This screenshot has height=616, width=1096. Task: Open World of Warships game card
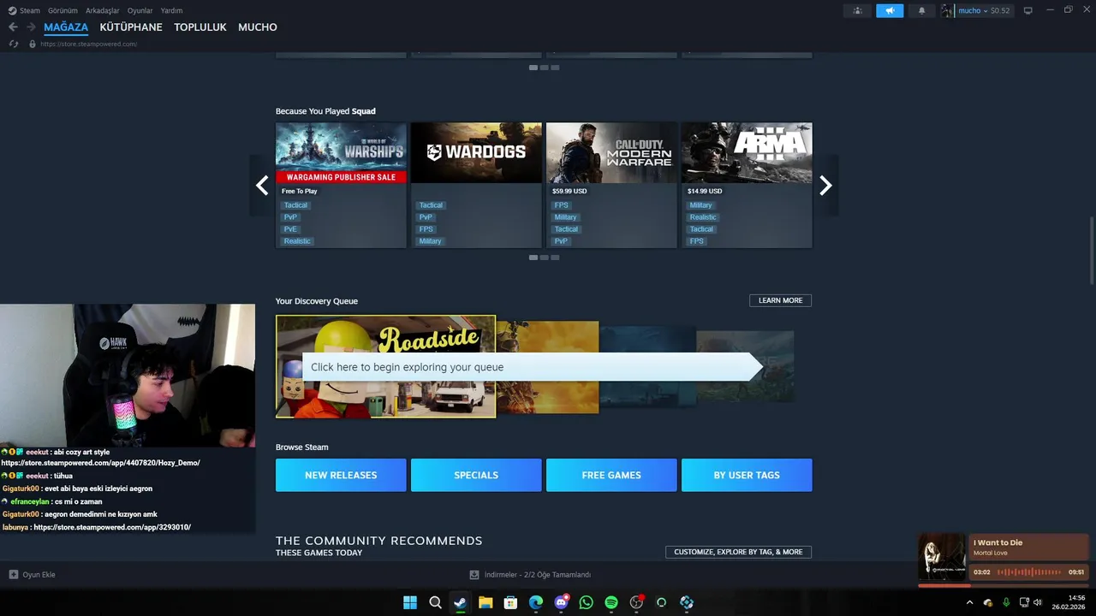341,186
